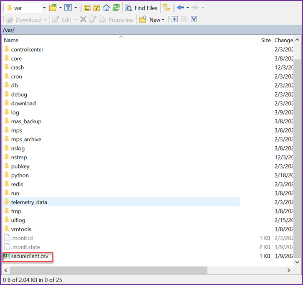Click the Edit button

62,20
